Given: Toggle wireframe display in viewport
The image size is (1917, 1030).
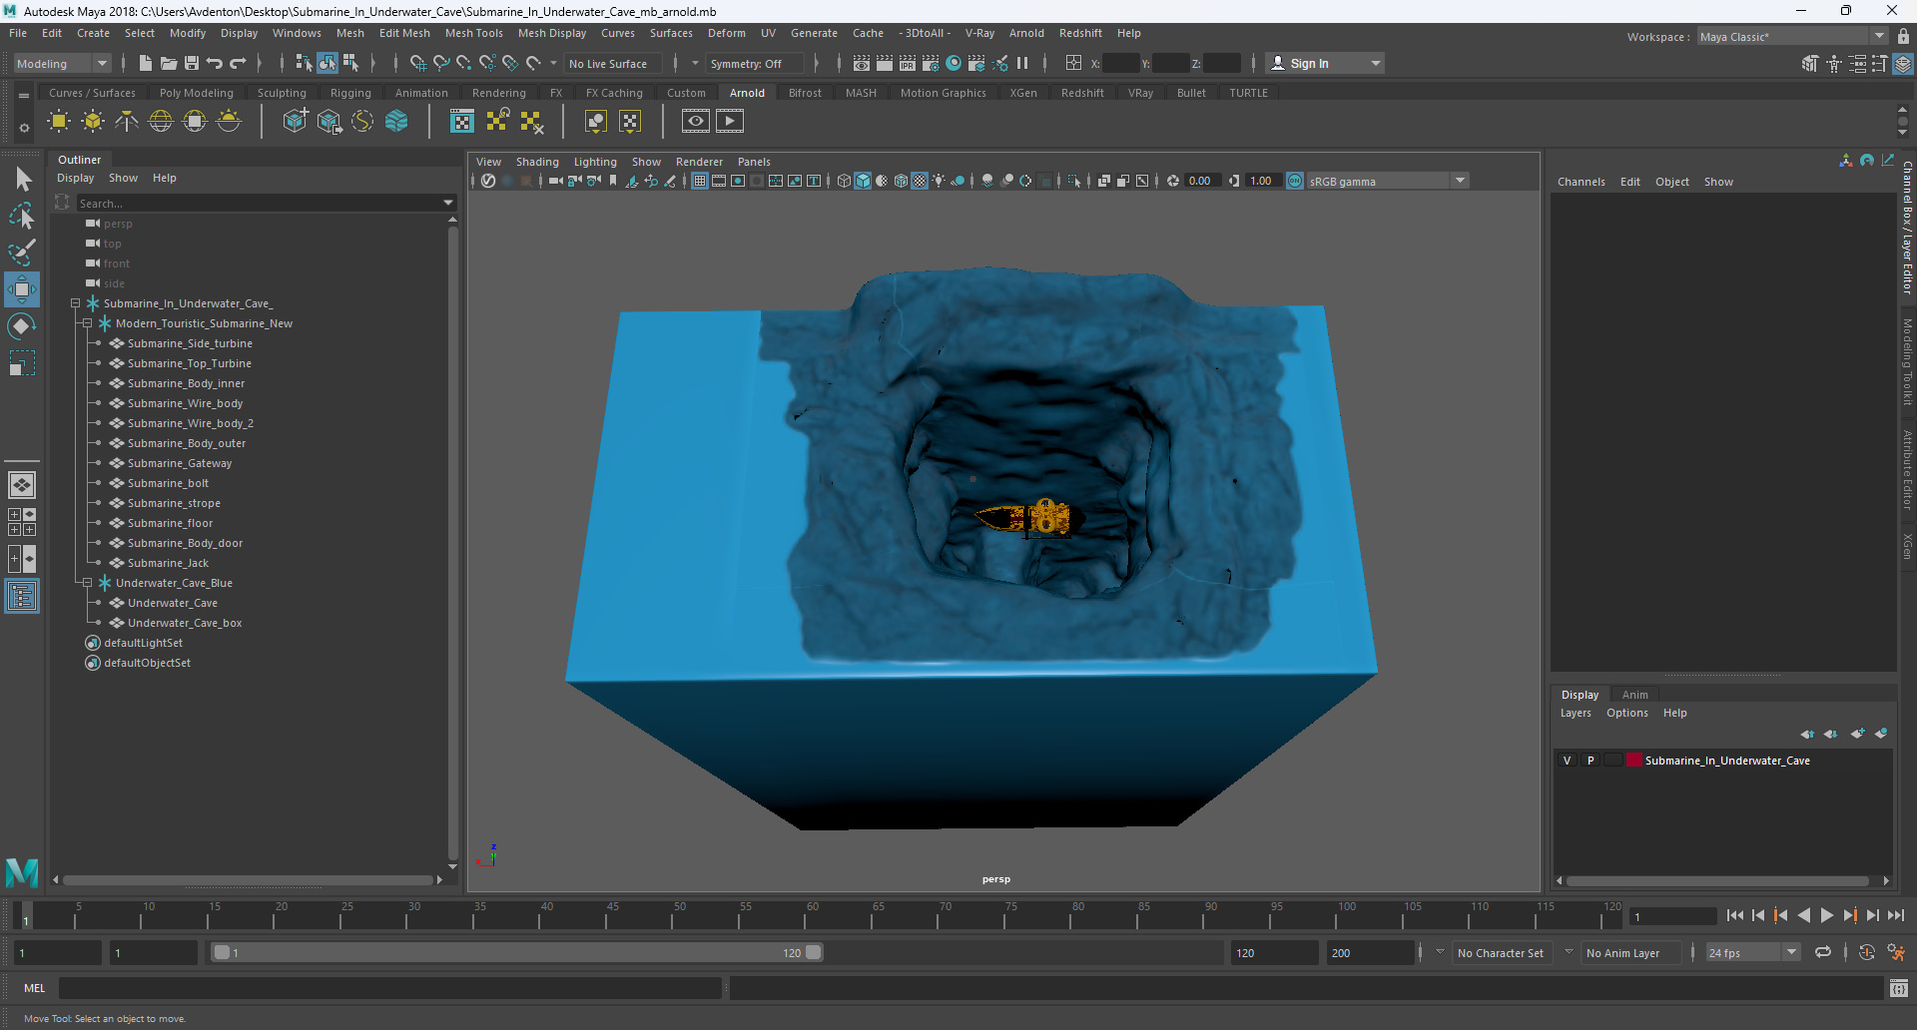Looking at the screenshot, I should pos(844,181).
